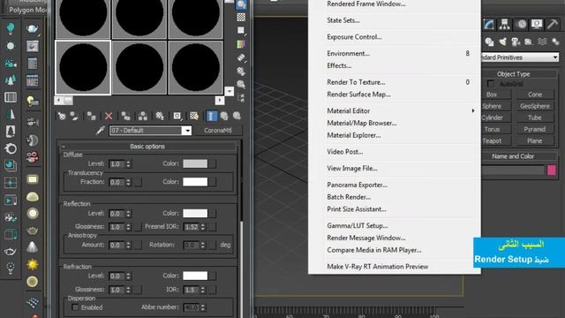565x318 pixels.
Task: Click the GeoSphere object type button
Action: point(535,106)
